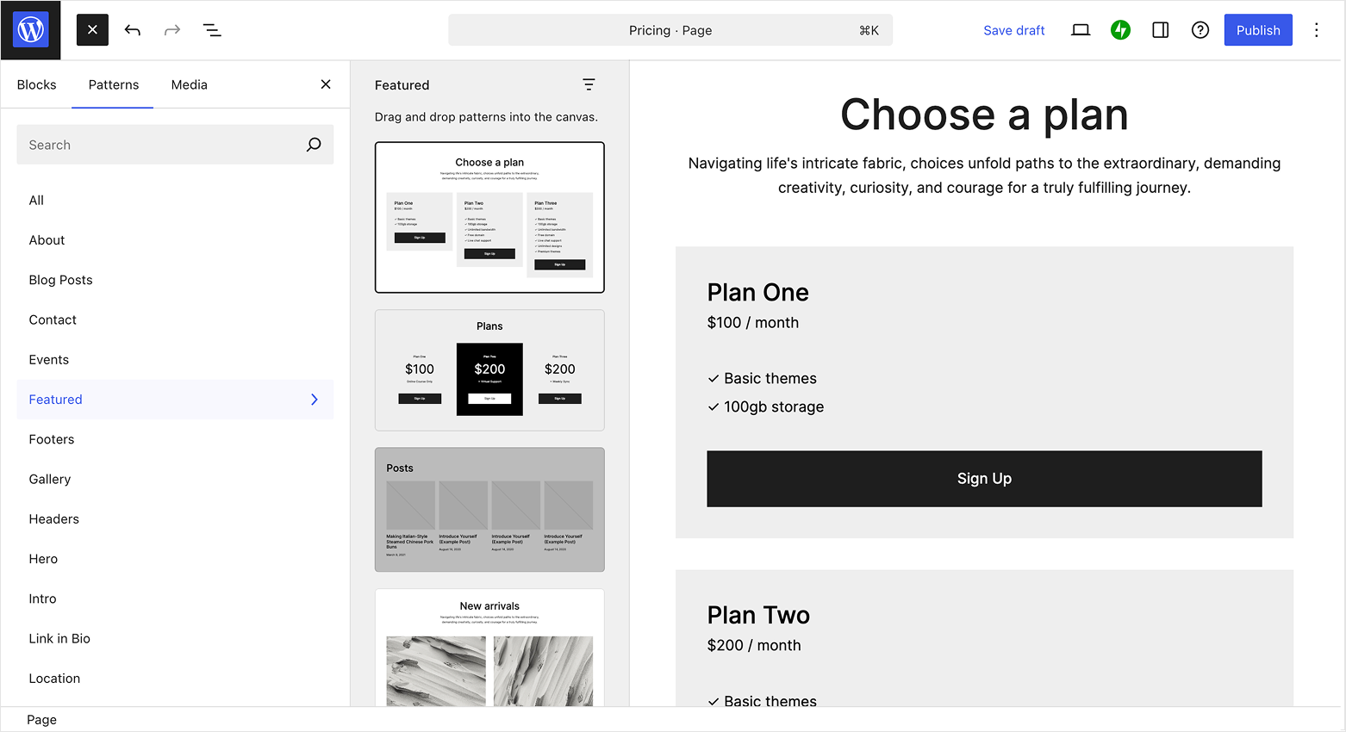This screenshot has height=732, width=1346.
Task: Click the Plan One Sign Up button
Action: tap(984, 479)
